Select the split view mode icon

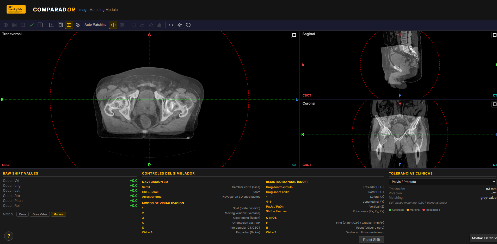(x=52, y=25)
